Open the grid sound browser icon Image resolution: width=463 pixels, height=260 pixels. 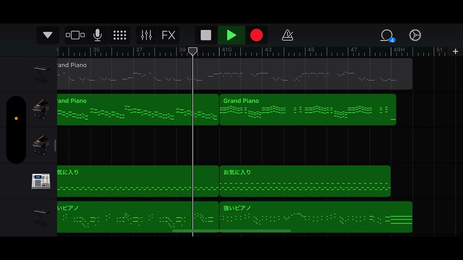[x=120, y=35]
